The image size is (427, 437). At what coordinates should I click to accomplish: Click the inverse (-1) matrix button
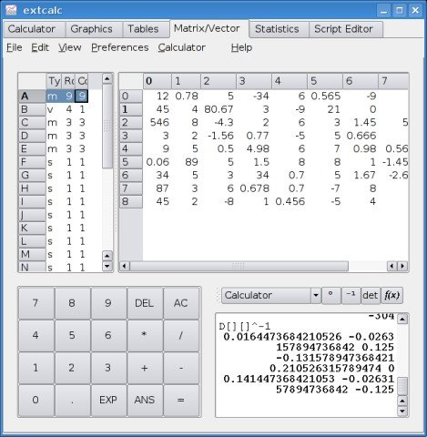(351, 295)
